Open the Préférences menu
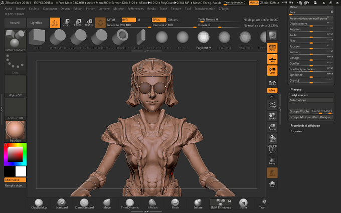This screenshot has height=213, width=341. click(x=135, y=9)
